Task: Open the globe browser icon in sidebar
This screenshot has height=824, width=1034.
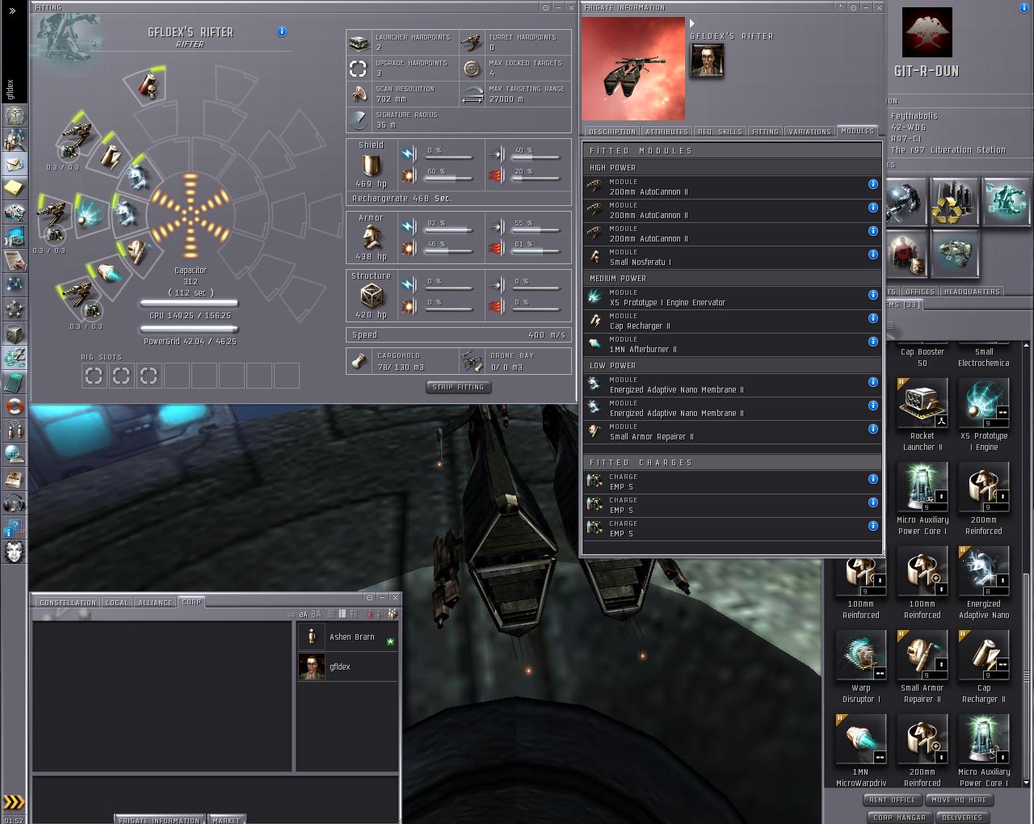Action: [x=14, y=454]
